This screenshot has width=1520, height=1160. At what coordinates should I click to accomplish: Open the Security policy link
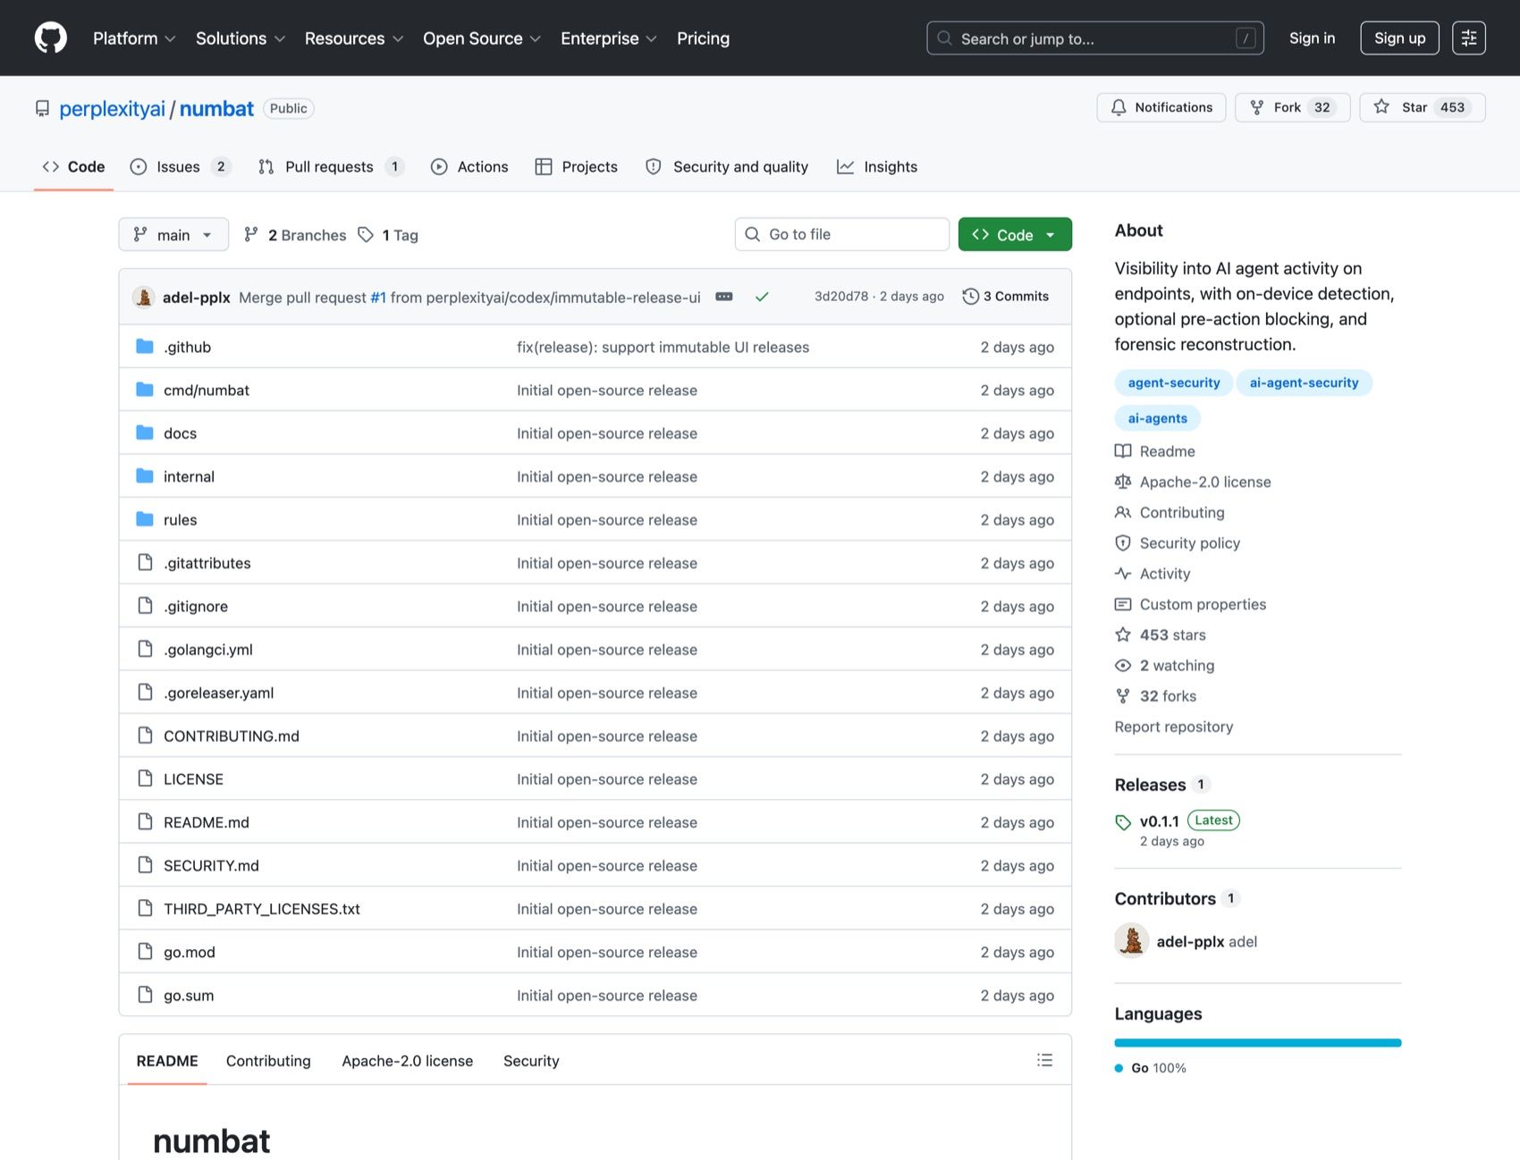(1178, 543)
